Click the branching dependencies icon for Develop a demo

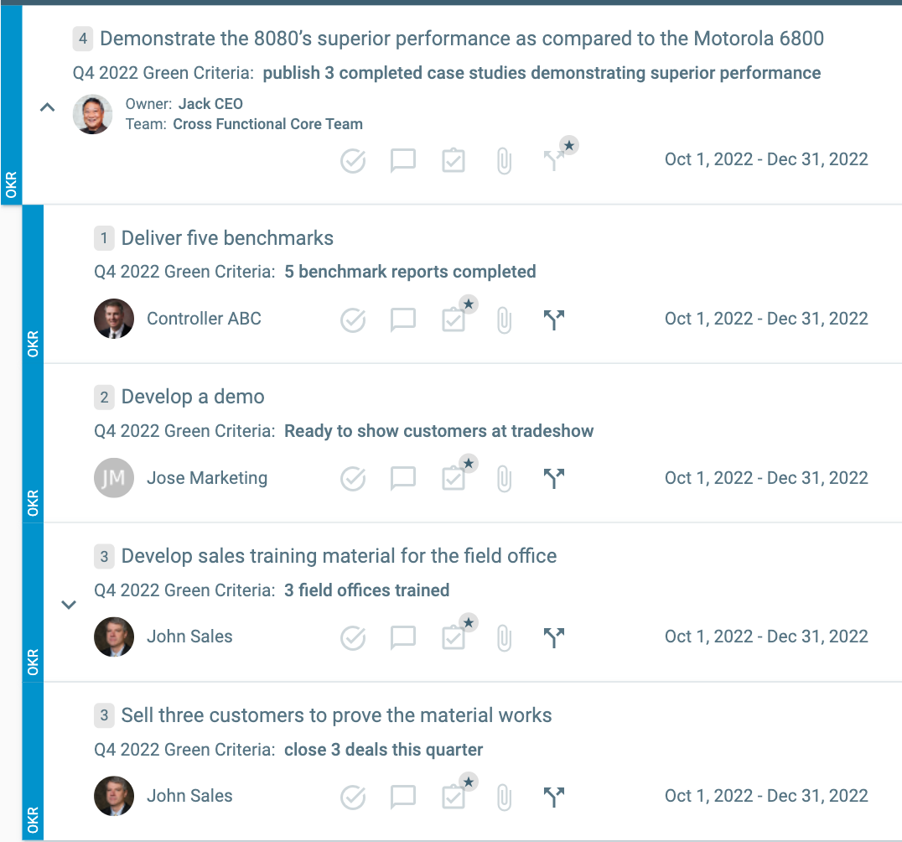click(x=554, y=479)
